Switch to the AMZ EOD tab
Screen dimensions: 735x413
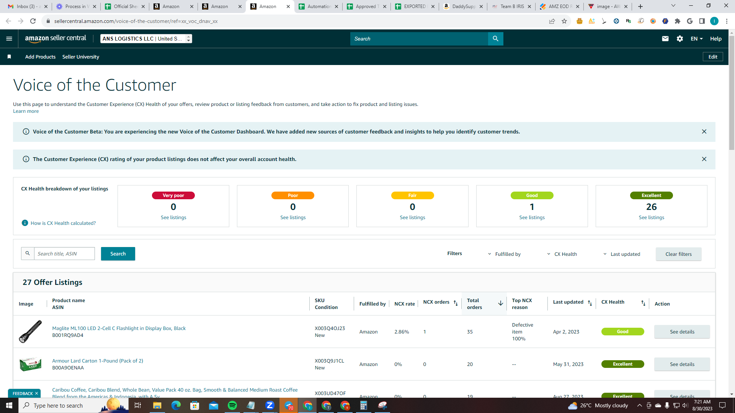click(560, 7)
